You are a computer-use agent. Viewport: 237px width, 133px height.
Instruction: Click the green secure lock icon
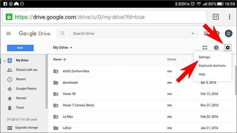[9, 17]
